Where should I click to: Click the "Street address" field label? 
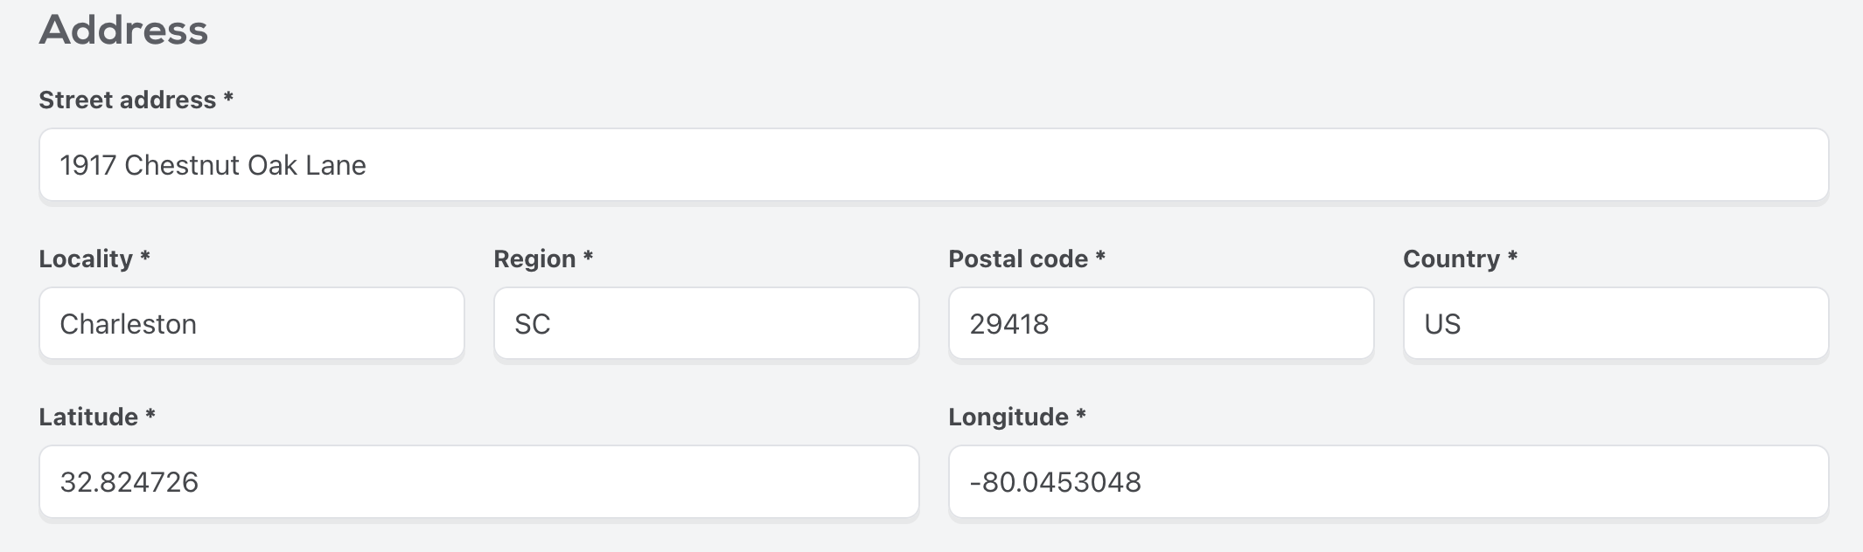127,100
